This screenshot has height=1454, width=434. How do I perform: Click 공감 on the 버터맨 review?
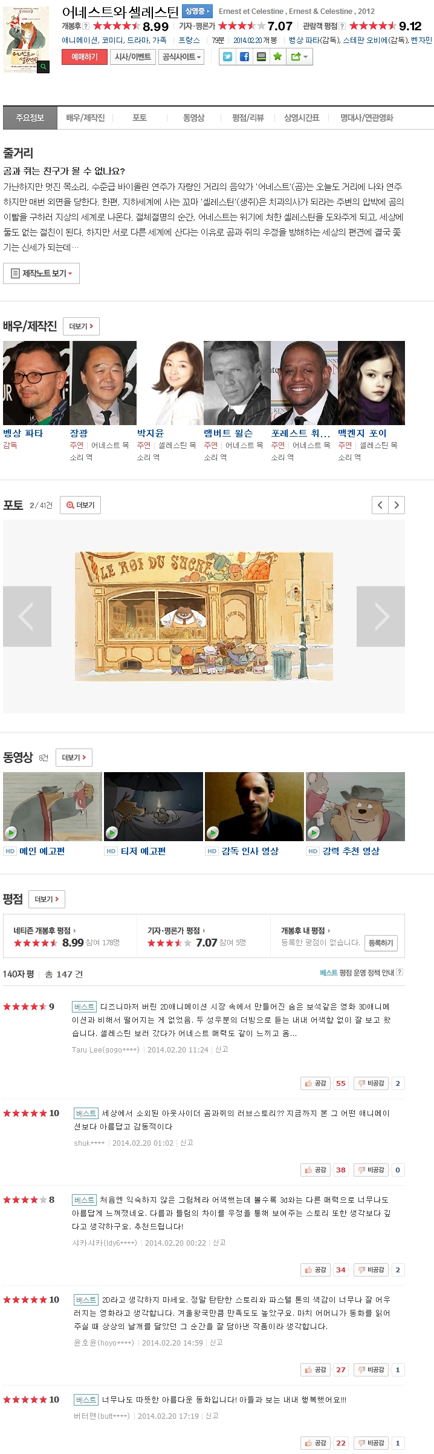(x=316, y=1443)
